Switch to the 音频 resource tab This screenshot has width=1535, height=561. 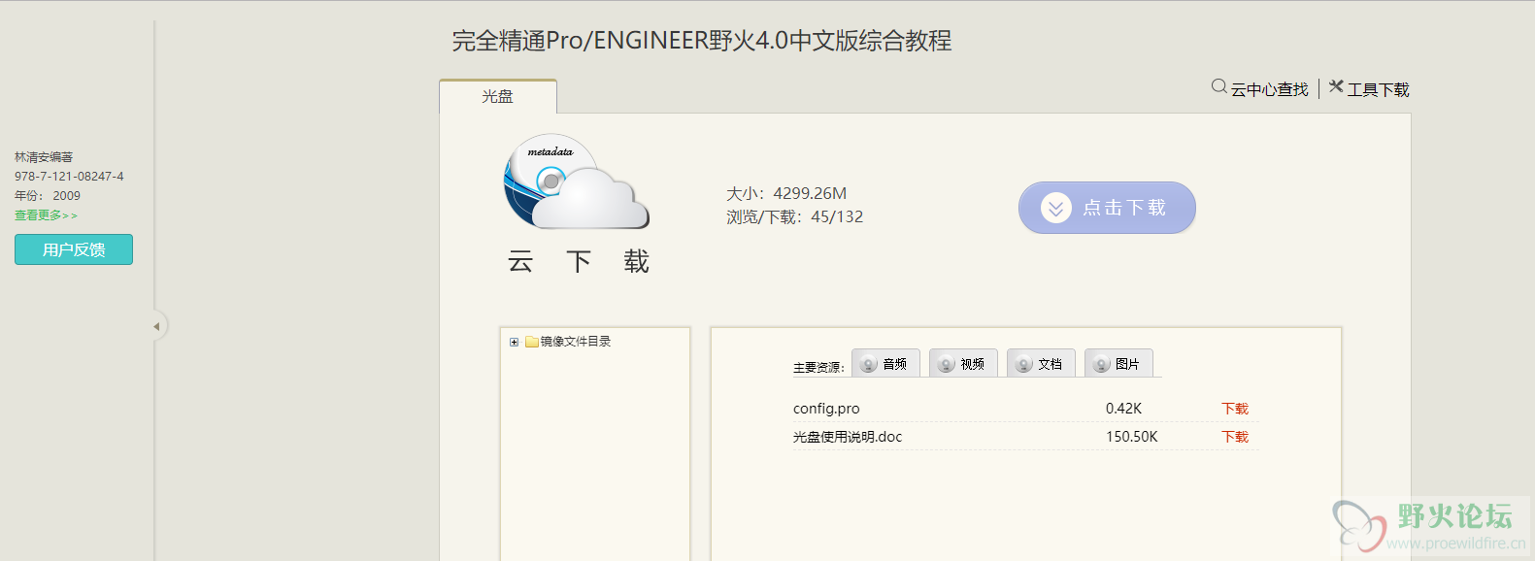pyautogui.click(x=885, y=363)
